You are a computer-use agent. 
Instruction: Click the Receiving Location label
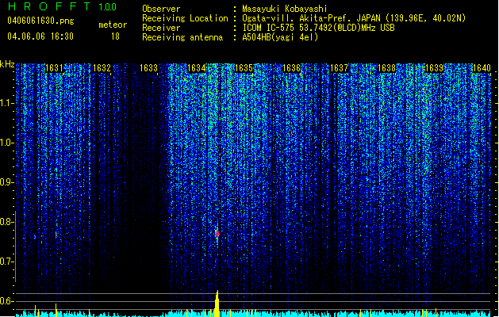(185, 18)
